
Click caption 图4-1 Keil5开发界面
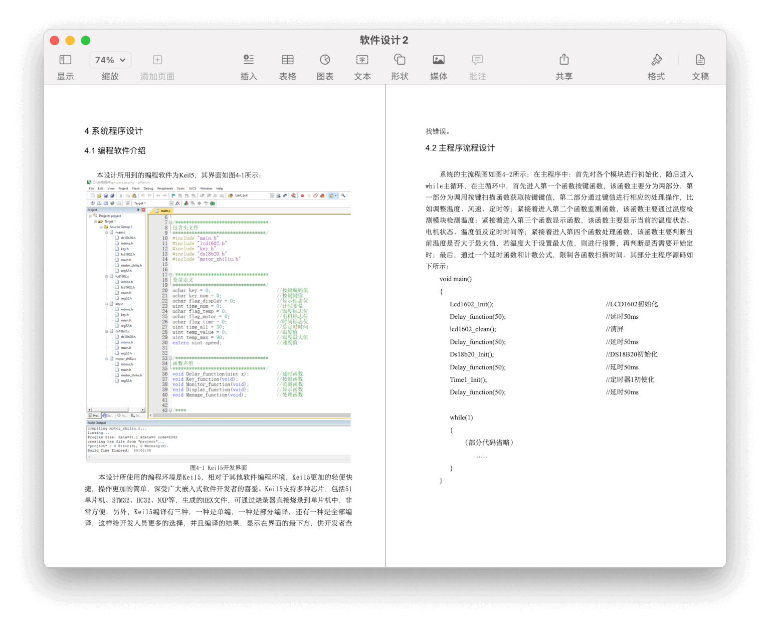pyautogui.click(x=219, y=468)
